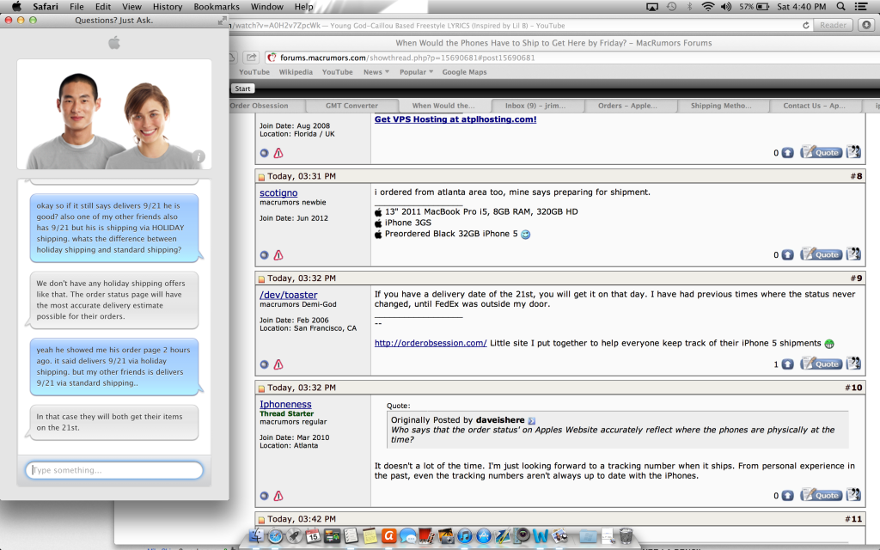Image resolution: width=880 pixels, height=550 pixels.
Task: Open Reminders in the Dock
Action: pyautogui.click(x=351, y=536)
